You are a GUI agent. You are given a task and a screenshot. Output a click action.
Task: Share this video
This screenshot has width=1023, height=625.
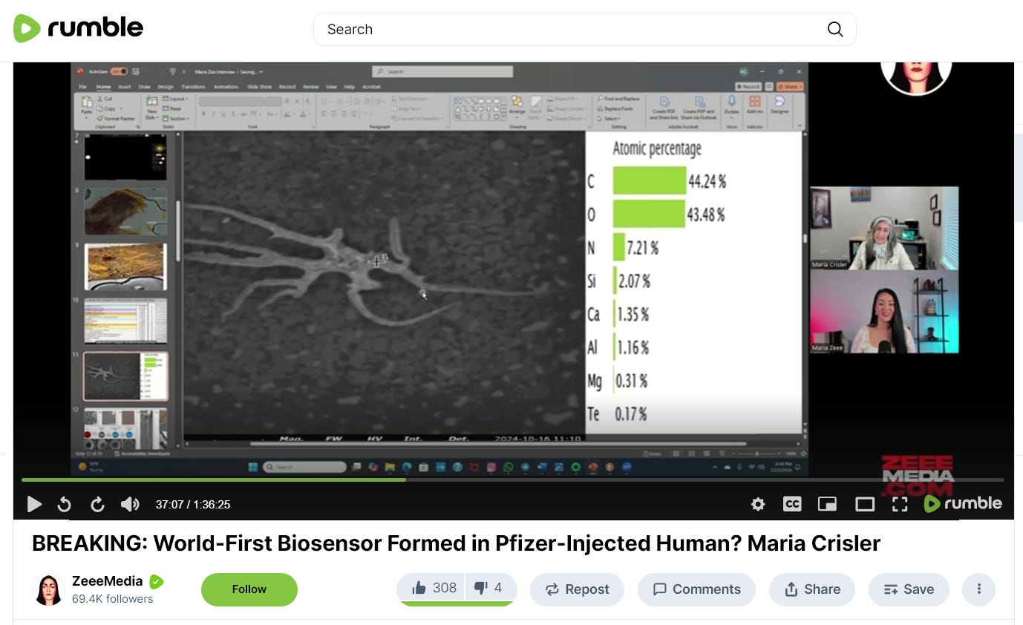(x=812, y=589)
